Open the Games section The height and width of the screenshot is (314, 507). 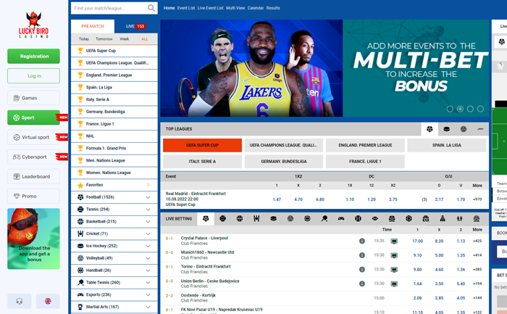click(33, 98)
